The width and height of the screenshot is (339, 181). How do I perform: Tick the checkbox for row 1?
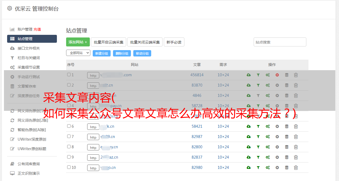(69, 75)
